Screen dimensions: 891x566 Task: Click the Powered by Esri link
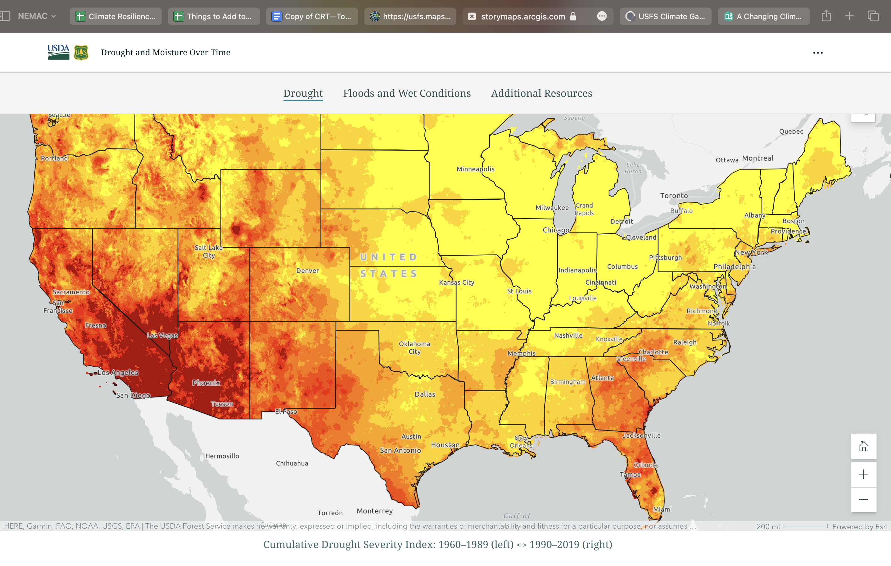coord(860,526)
